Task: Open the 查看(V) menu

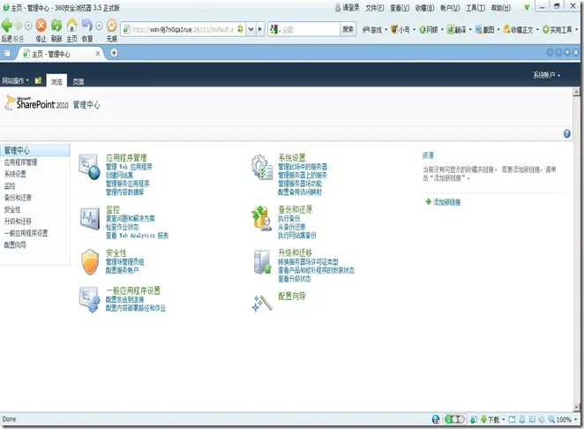Action: click(400, 7)
